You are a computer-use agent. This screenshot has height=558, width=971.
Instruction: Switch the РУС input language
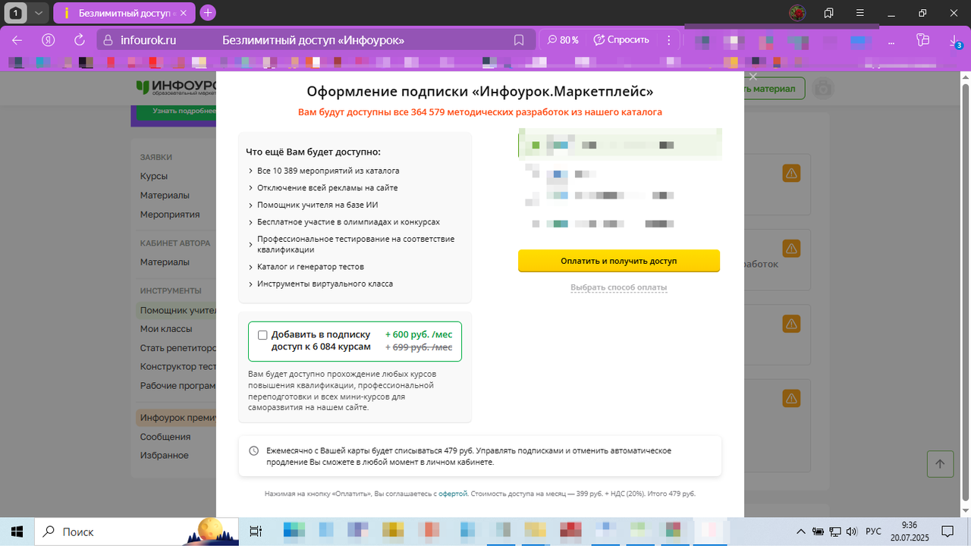(x=874, y=531)
